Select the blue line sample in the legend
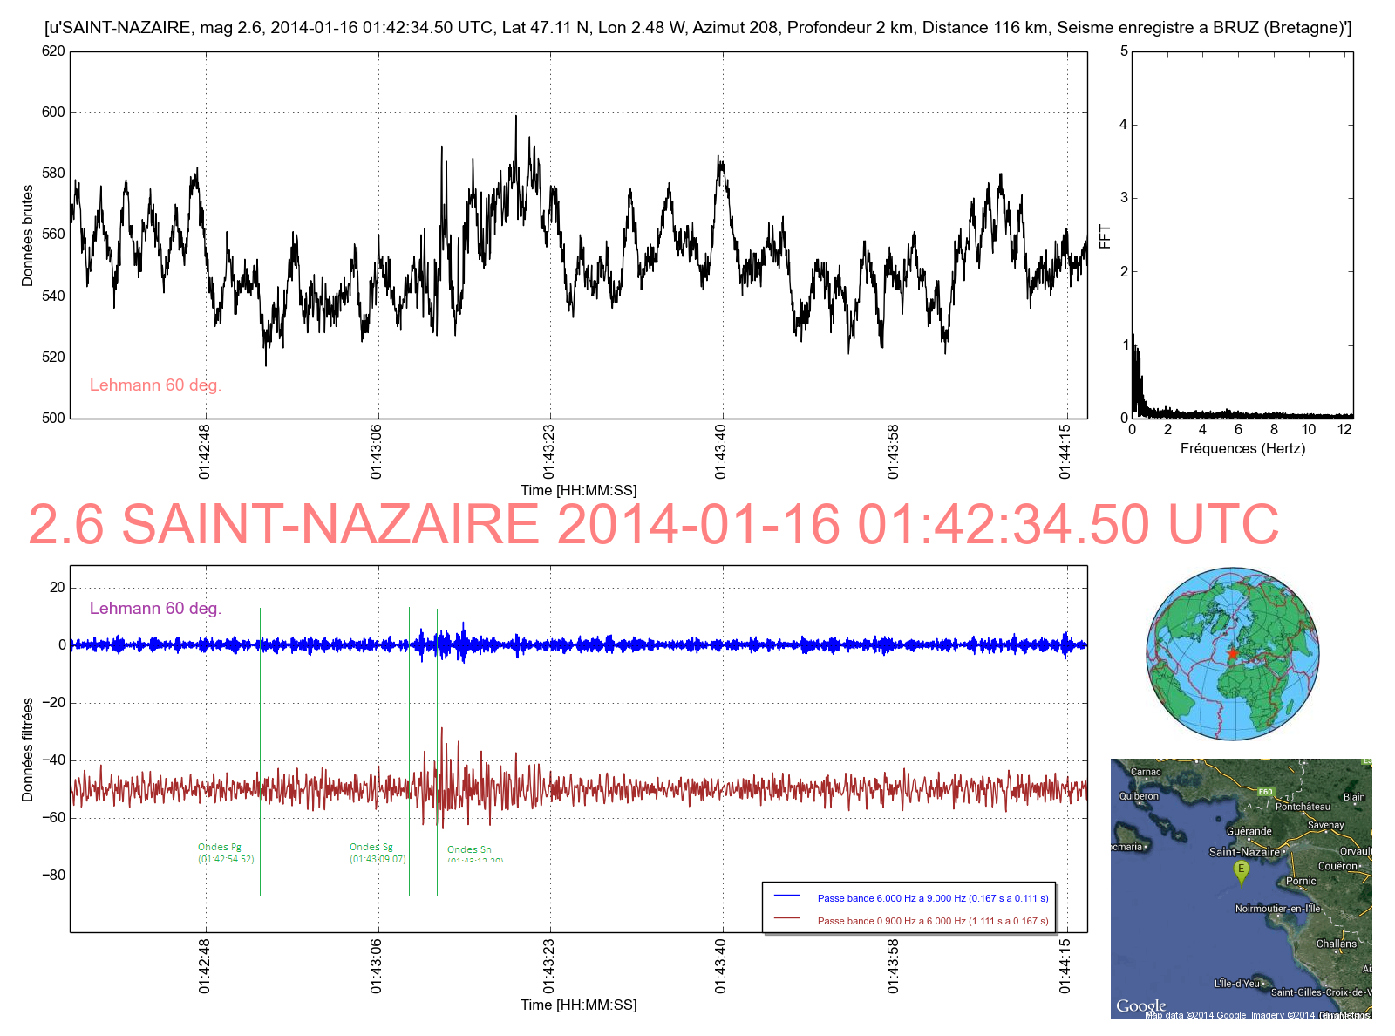Viewport: 1395px width, 1036px height. (x=786, y=896)
